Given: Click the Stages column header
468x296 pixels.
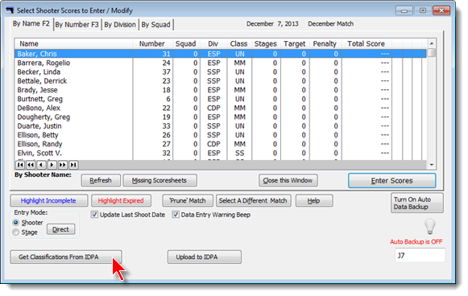Looking at the screenshot, I should 266,43.
